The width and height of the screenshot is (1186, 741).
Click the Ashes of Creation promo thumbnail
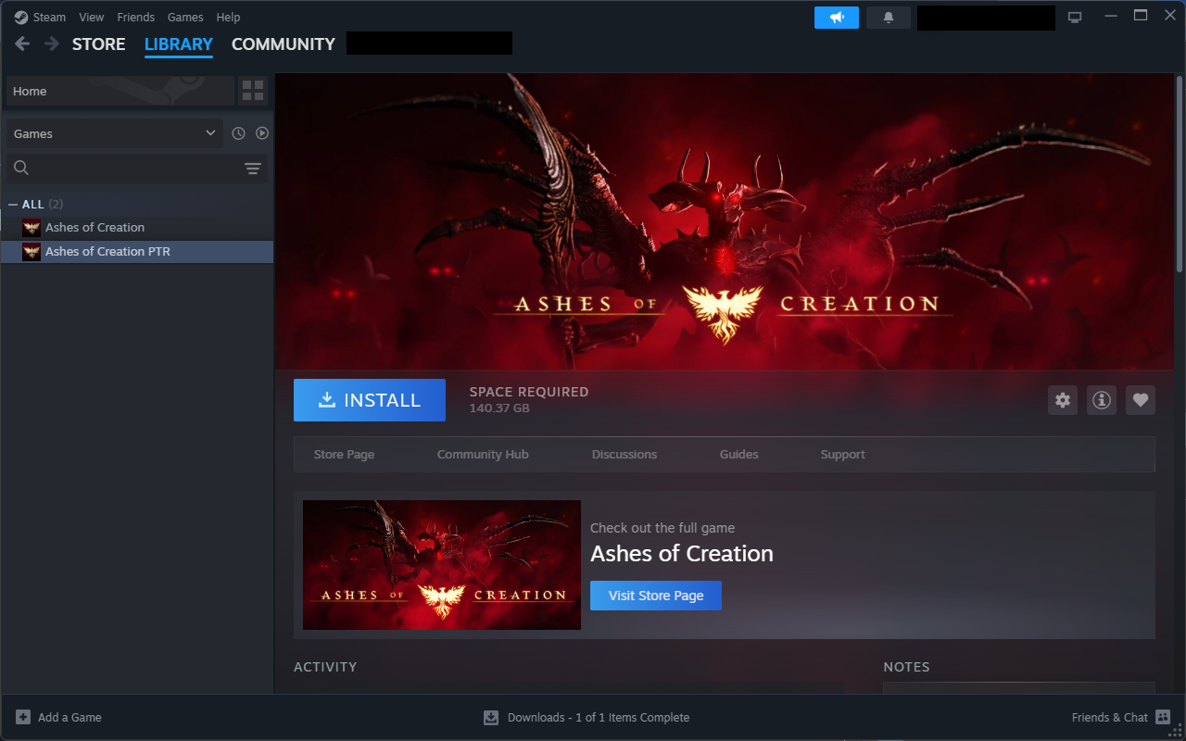click(442, 565)
